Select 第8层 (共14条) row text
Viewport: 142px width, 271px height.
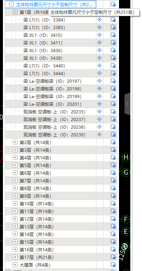pyautogui.click(x=35, y=188)
